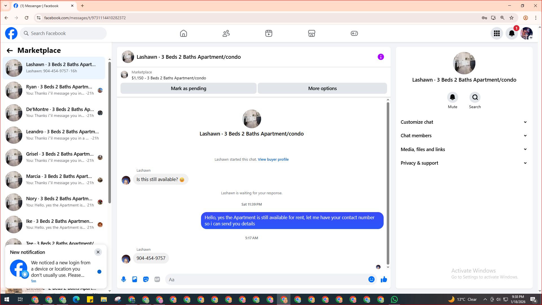Mute this conversation
Image resolution: width=542 pixels, height=305 pixels.
[x=452, y=97]
